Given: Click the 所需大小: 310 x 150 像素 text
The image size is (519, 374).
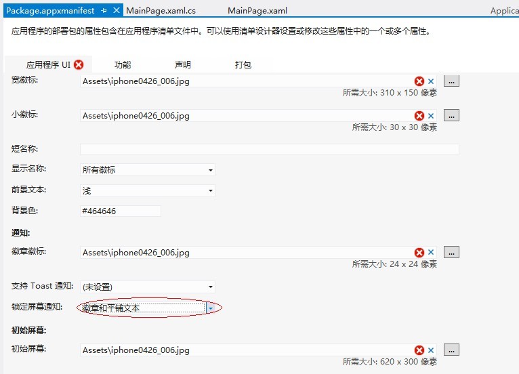Looking at the screenshot, I should 390,92.
